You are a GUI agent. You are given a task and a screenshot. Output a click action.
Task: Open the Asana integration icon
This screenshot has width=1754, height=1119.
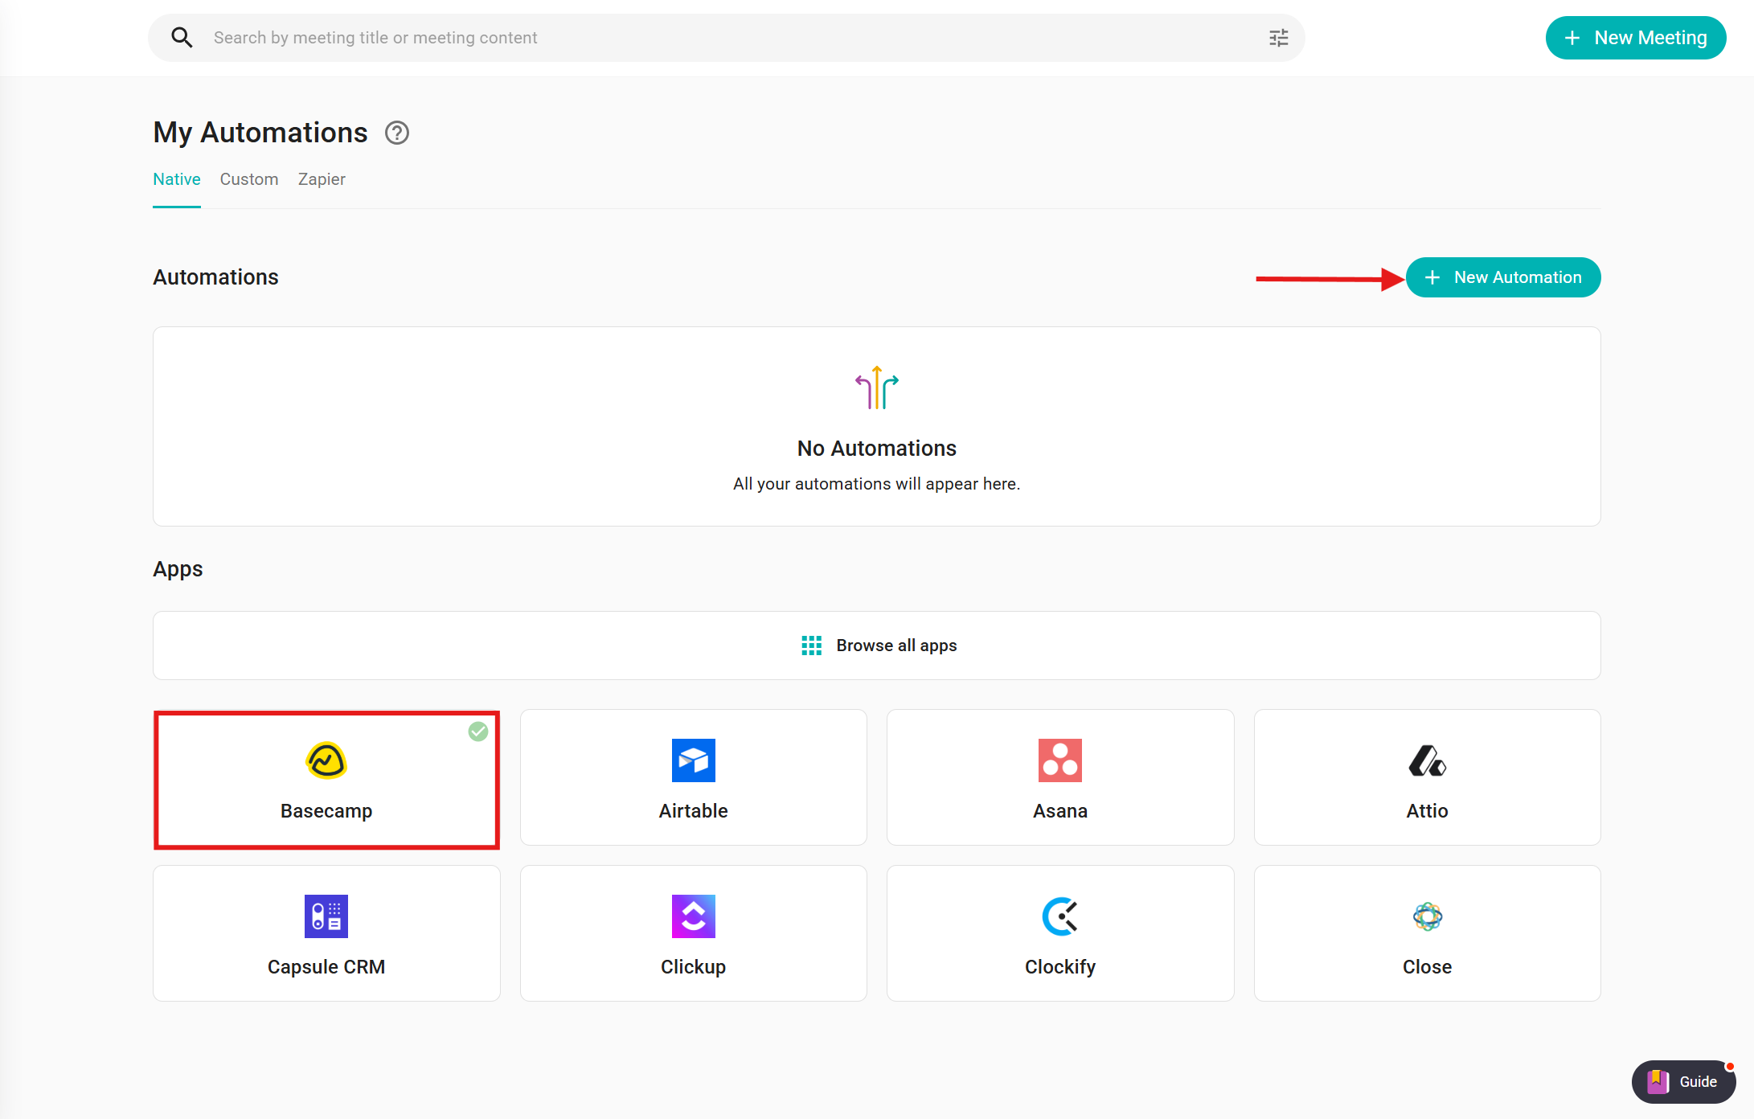click(x=1059, y=760)
